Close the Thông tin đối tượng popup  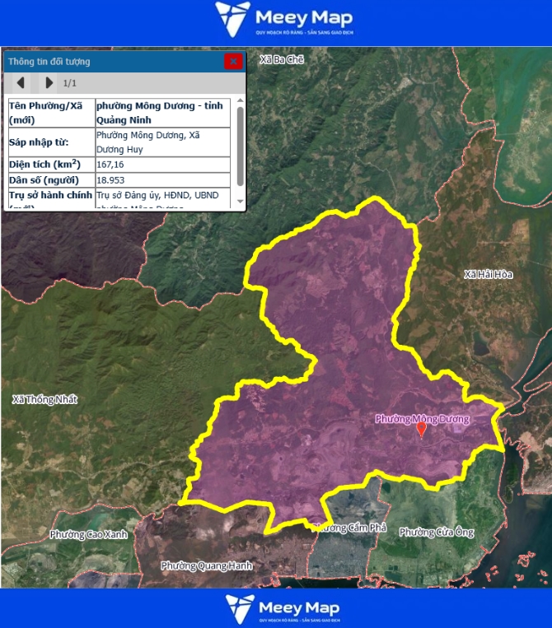click(233, 61)
